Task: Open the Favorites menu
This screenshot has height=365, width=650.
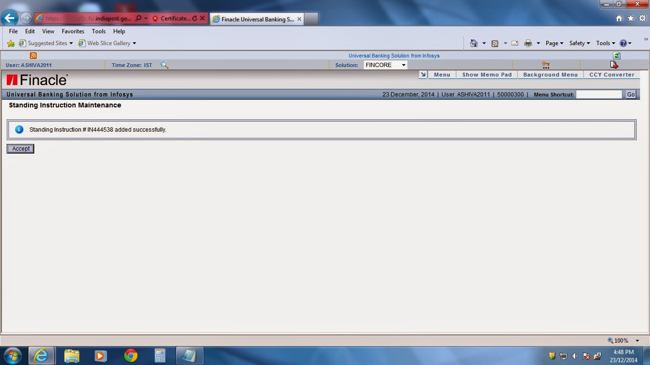Action: click(x=73, y=31)
